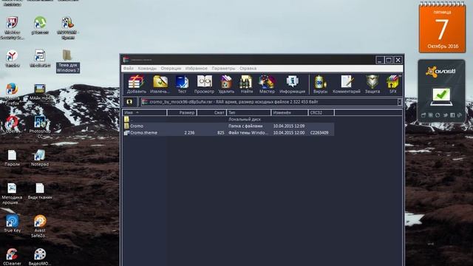Select the True Key desktop icon
The width and height of the screenshot is (473, 266).
coord(12,223)
